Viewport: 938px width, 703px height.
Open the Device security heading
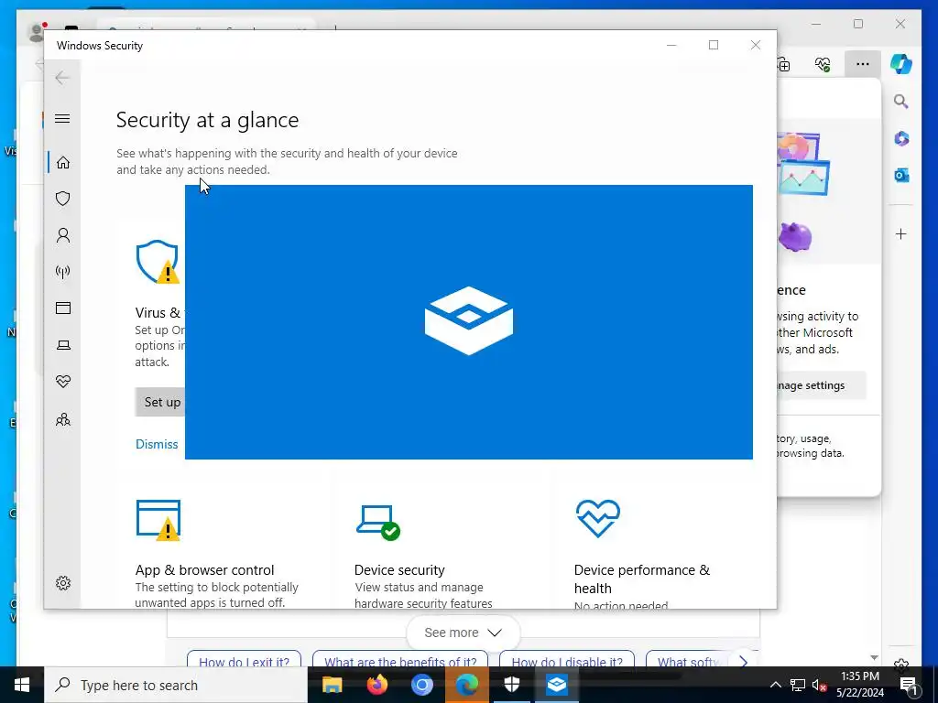399,569
